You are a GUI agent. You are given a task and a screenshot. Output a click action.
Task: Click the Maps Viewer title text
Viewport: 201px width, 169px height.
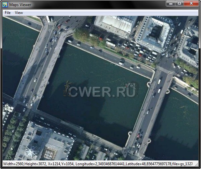(x=21, y=4)
